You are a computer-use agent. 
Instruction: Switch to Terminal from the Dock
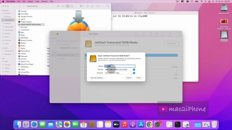tap(177, 124)
